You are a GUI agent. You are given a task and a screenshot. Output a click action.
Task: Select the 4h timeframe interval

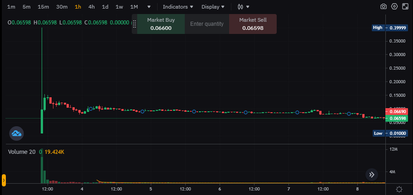91,7
